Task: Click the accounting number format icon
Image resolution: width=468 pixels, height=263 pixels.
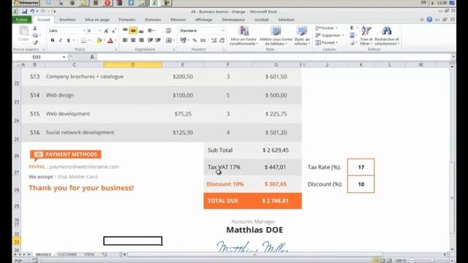Action: [184, 40]
